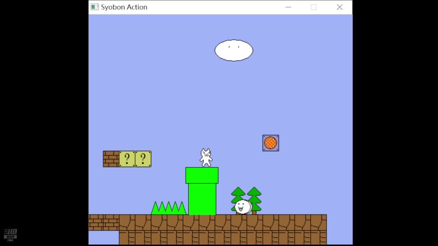Hit the right question mark block
438x246 pixels.
pos(143,159)
